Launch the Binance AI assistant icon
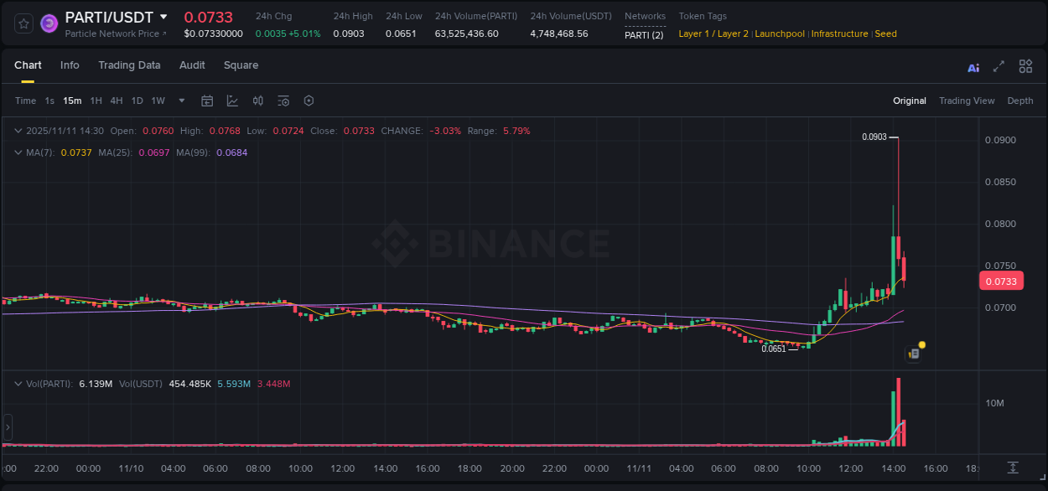The image size is (1048, 491). pos(973,66)
